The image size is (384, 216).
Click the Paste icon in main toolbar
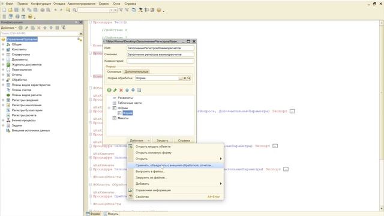point(35,10)
